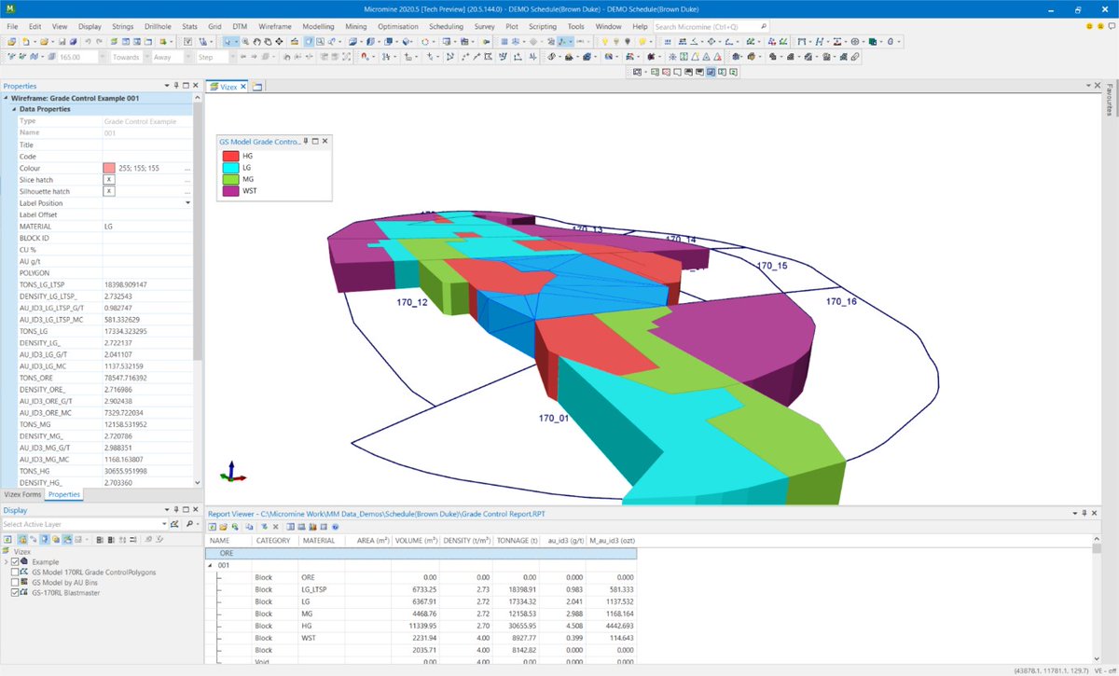This screenshot has width=1119, height=676.
Task: Sort by the TONNAGE (t) column header
Action: tap(518, 541)
